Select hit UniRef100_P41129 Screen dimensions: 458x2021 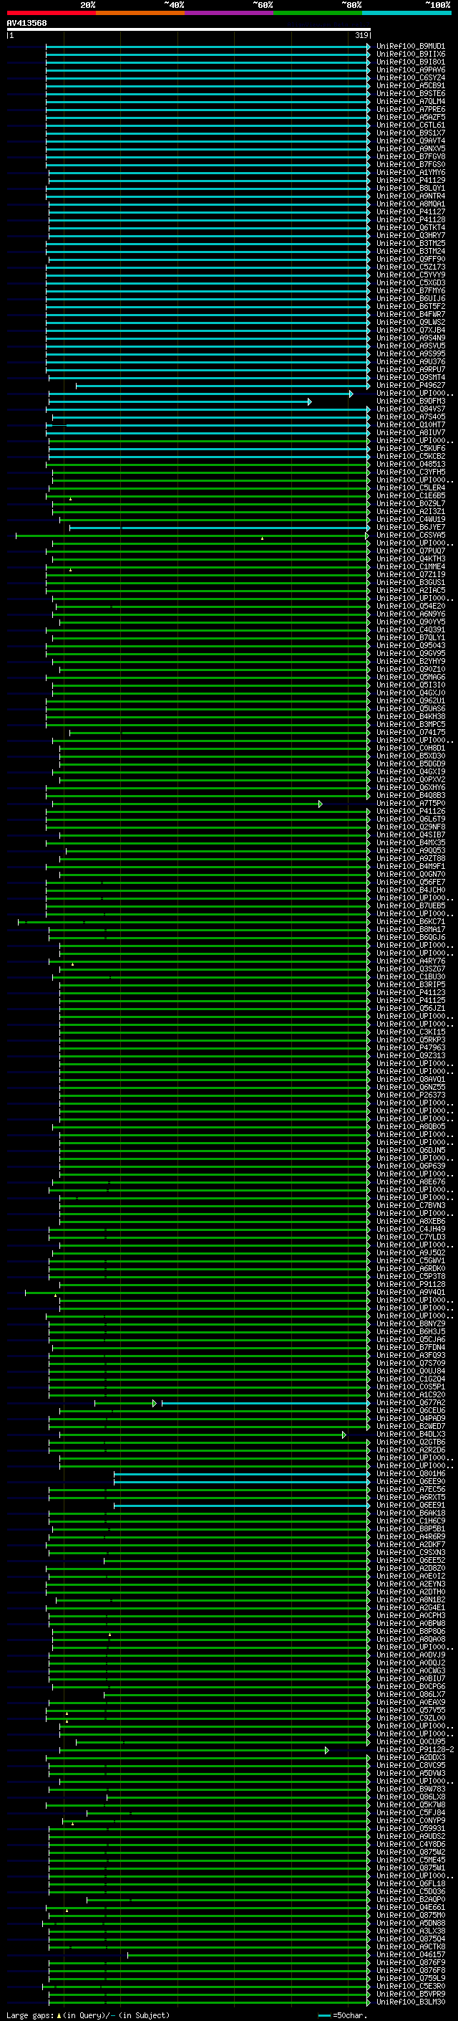tap(410, 181)
